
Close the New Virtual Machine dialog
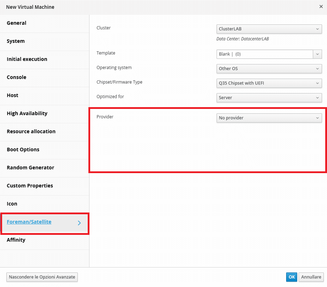[x=321, y=7]
